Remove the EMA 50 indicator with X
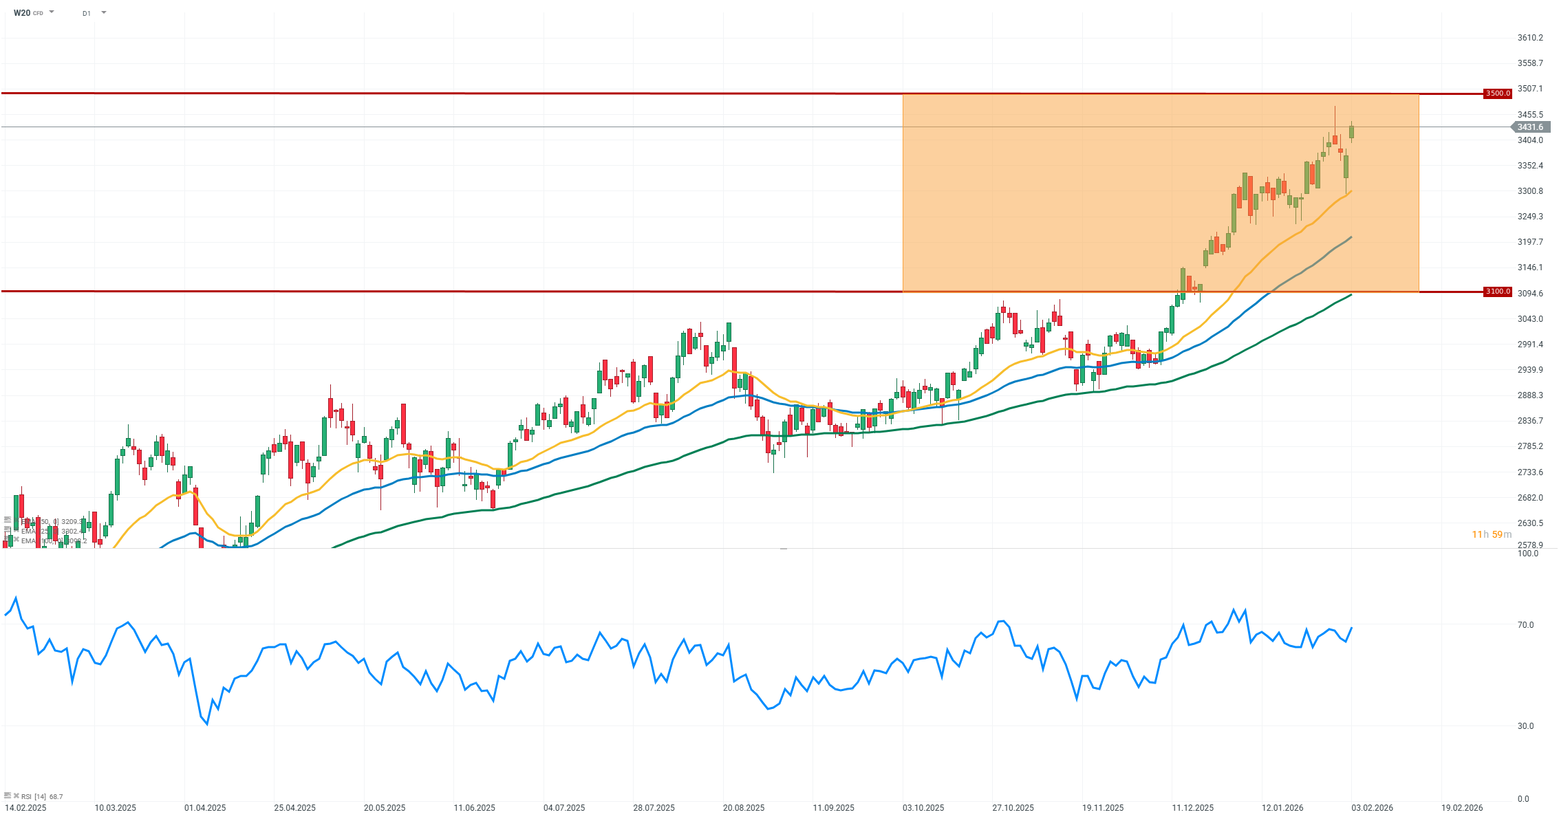This screenshot has height=819, width=1559. (17, 520)
